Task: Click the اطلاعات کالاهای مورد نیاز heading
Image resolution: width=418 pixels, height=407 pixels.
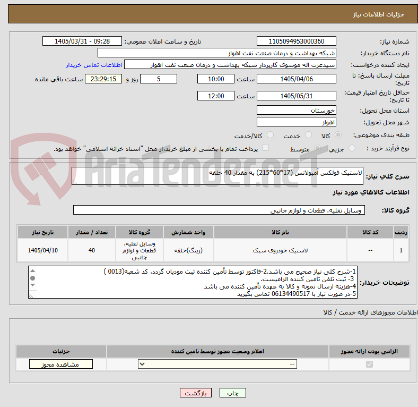Action: tap(371, 192)
